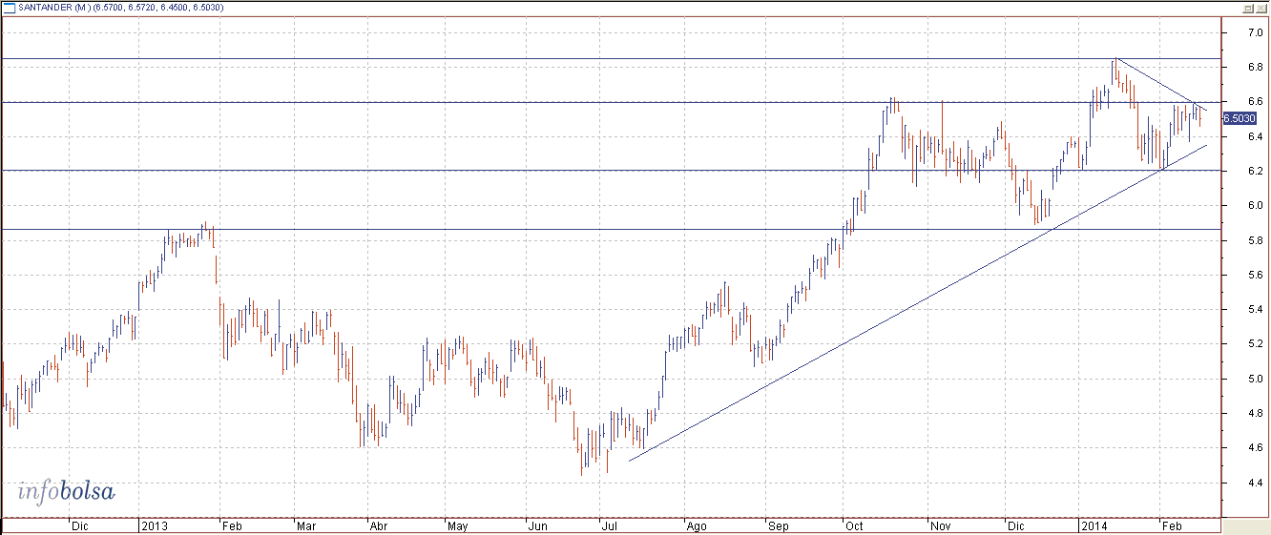Maximize the SANTANDER chart window
1271x535 pixels.
[1247, 8]
